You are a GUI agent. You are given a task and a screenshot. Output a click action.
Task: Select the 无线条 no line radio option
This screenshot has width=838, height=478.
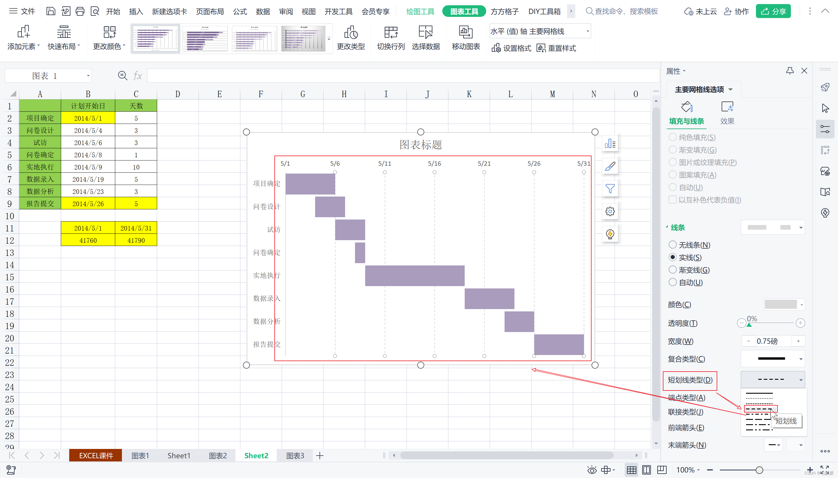672,245
